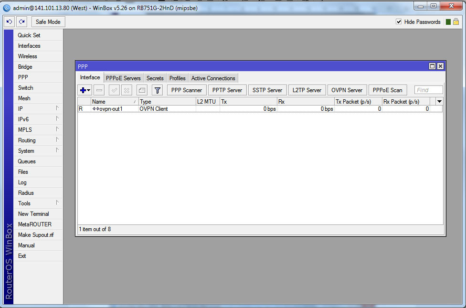Click the undo arrow icon
This screenshot has height=308, width=466.
[x=9, y=22]
